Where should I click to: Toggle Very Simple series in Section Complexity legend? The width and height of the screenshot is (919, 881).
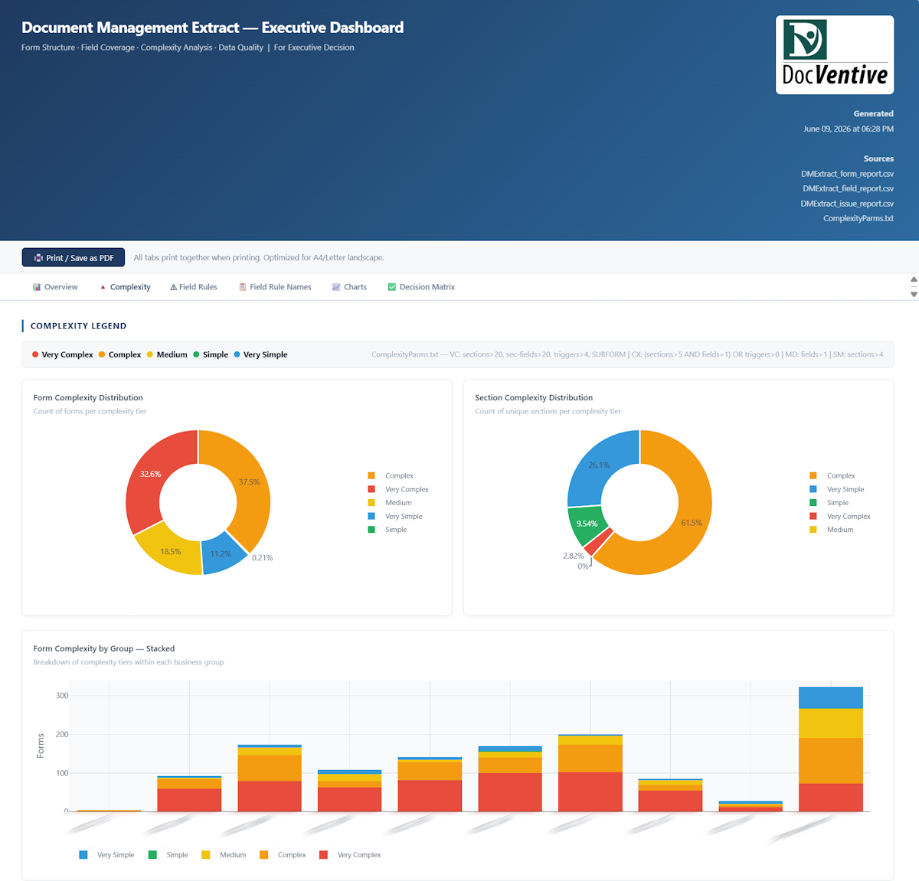tap(837, 489)
